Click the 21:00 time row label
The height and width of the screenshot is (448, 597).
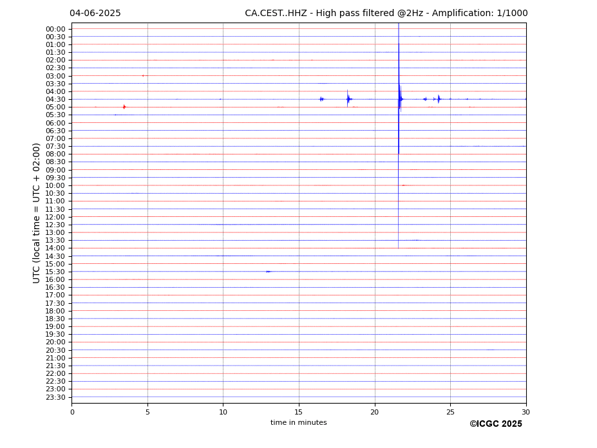(55, 358)
